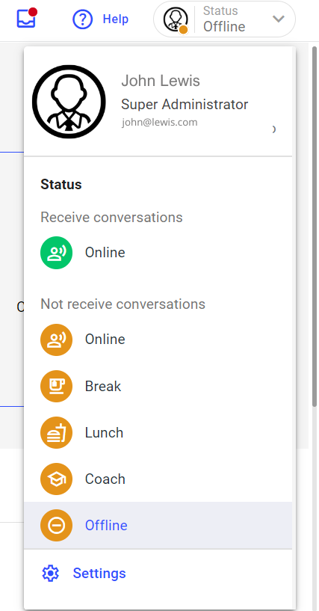Click the green Online status icon
The image size is (319, 611).
coord(57,253)
